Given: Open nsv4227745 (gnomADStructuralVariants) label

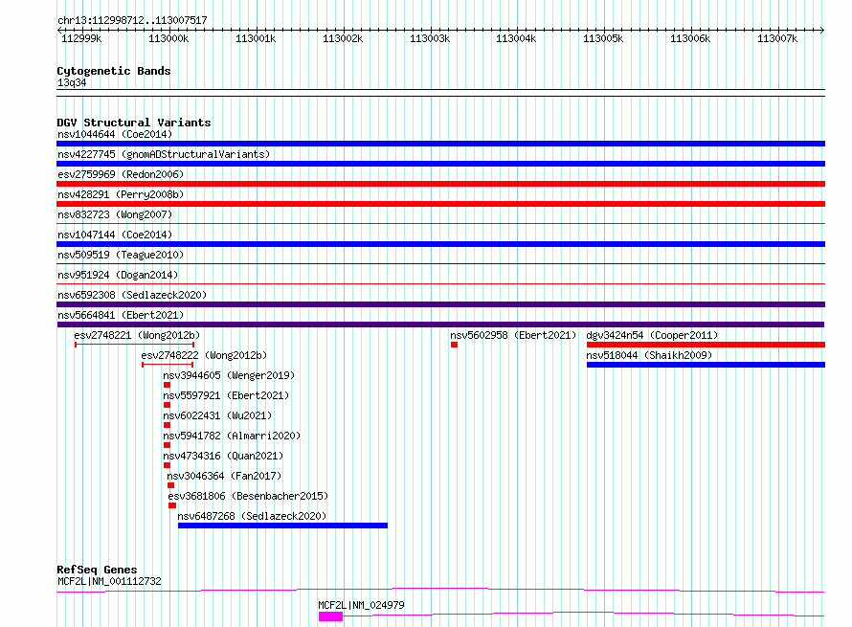Looking at the screenshot, I should pyautogui.click(x=164, y=154).
